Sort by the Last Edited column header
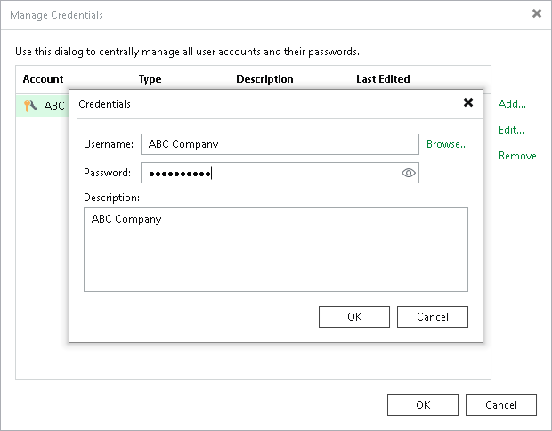This screenshot has height=431, width=552. click(383, 79)
